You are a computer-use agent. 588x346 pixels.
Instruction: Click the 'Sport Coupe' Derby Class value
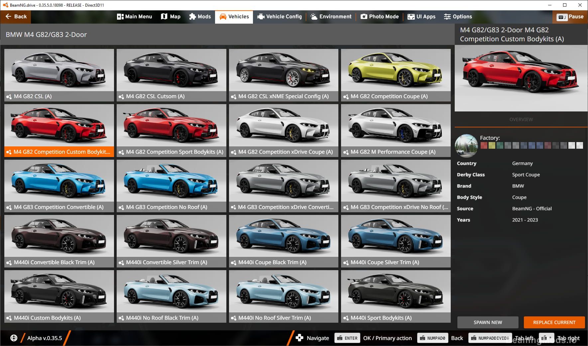pos(526,175)
